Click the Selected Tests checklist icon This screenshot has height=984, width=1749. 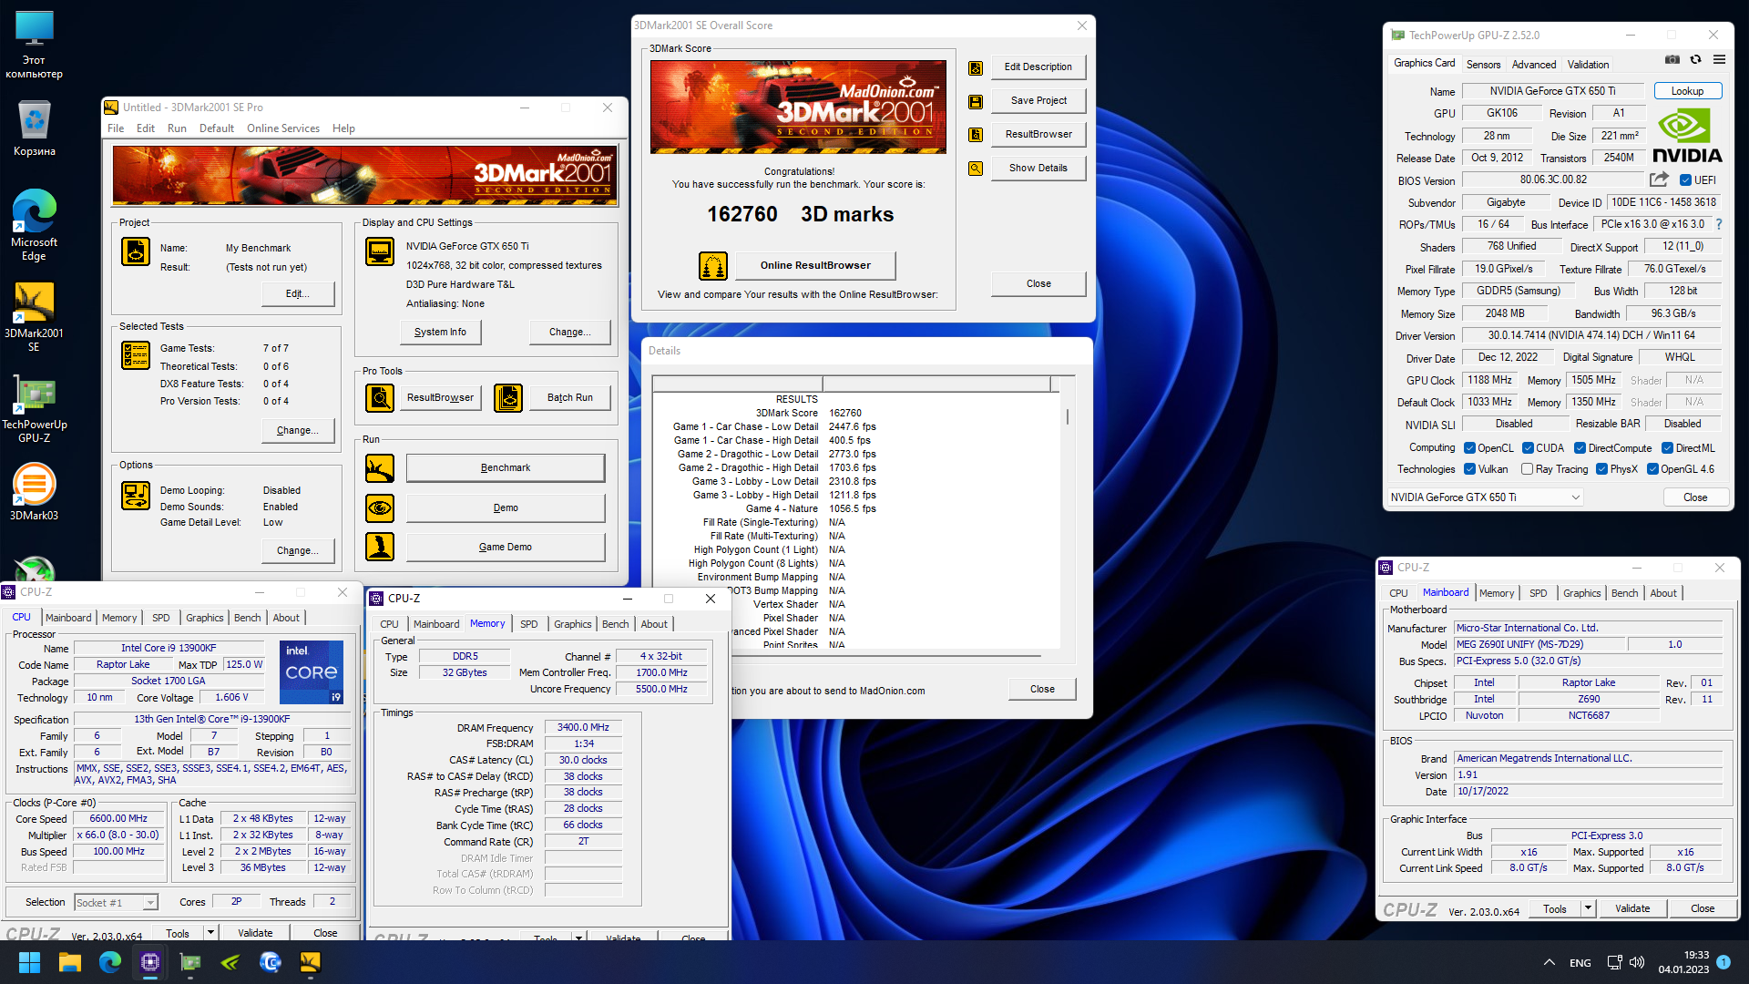click(136, 355)
